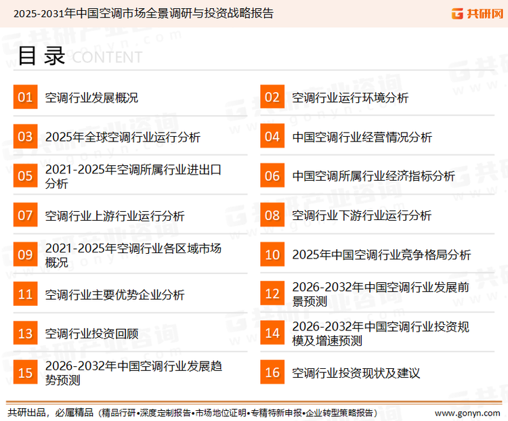Select chapter 空调行业运行环境分析
The width and height of the screenshot is (508, 421).
point(350,97)
